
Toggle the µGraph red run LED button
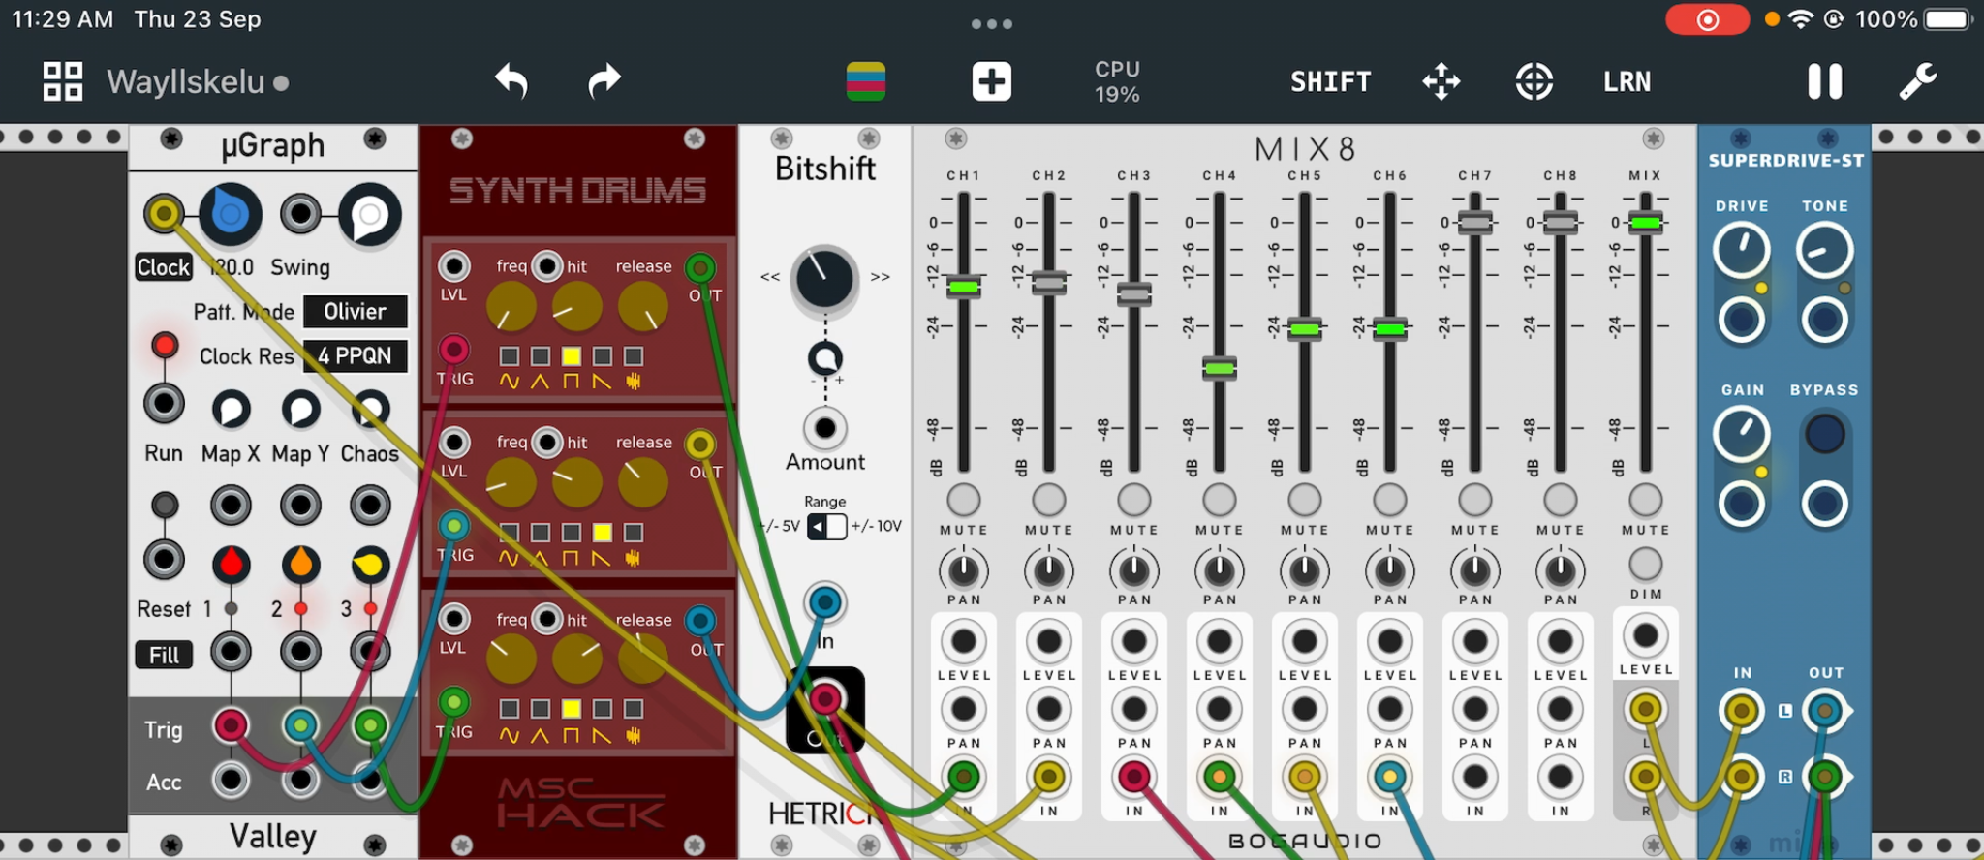(165, 345)
